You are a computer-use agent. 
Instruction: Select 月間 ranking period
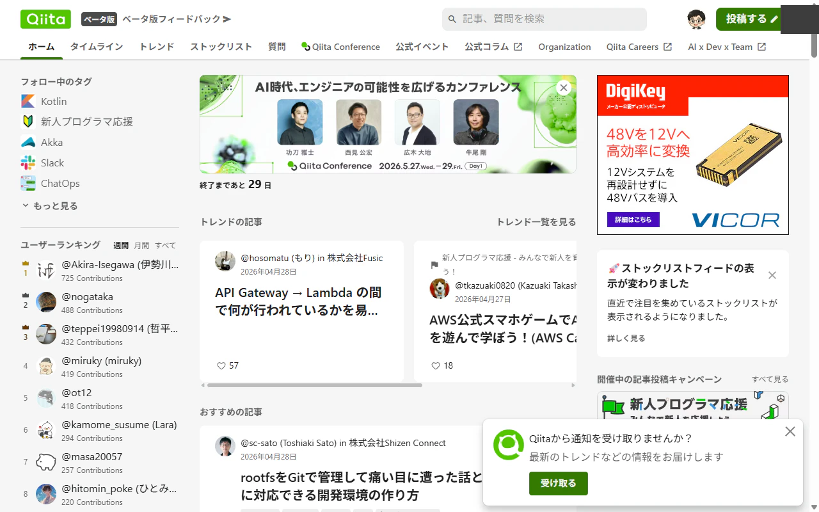point(141,245)
